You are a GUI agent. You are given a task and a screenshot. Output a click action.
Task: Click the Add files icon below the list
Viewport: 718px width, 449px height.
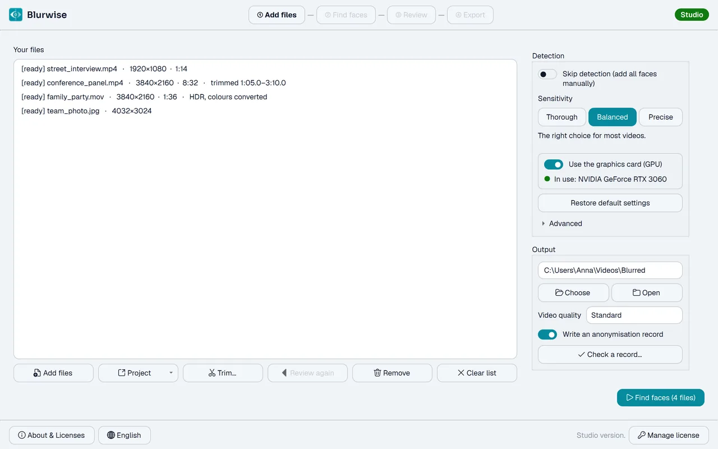tap(37, 373)
